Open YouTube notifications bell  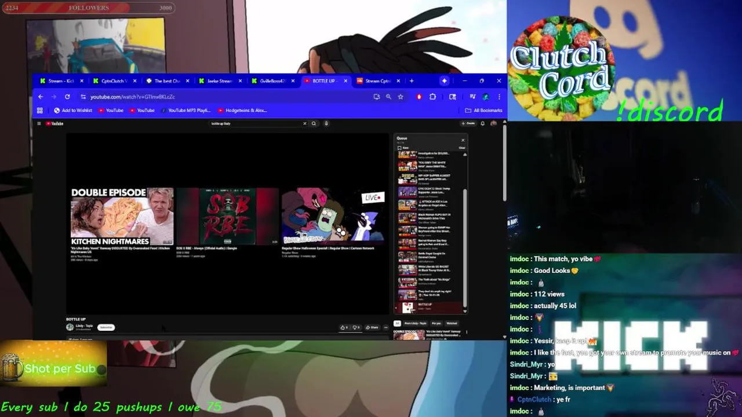(x=482, y=123)
